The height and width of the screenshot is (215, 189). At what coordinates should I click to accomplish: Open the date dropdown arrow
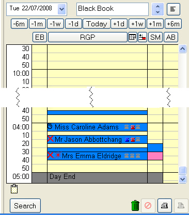(x=61, y=9)
